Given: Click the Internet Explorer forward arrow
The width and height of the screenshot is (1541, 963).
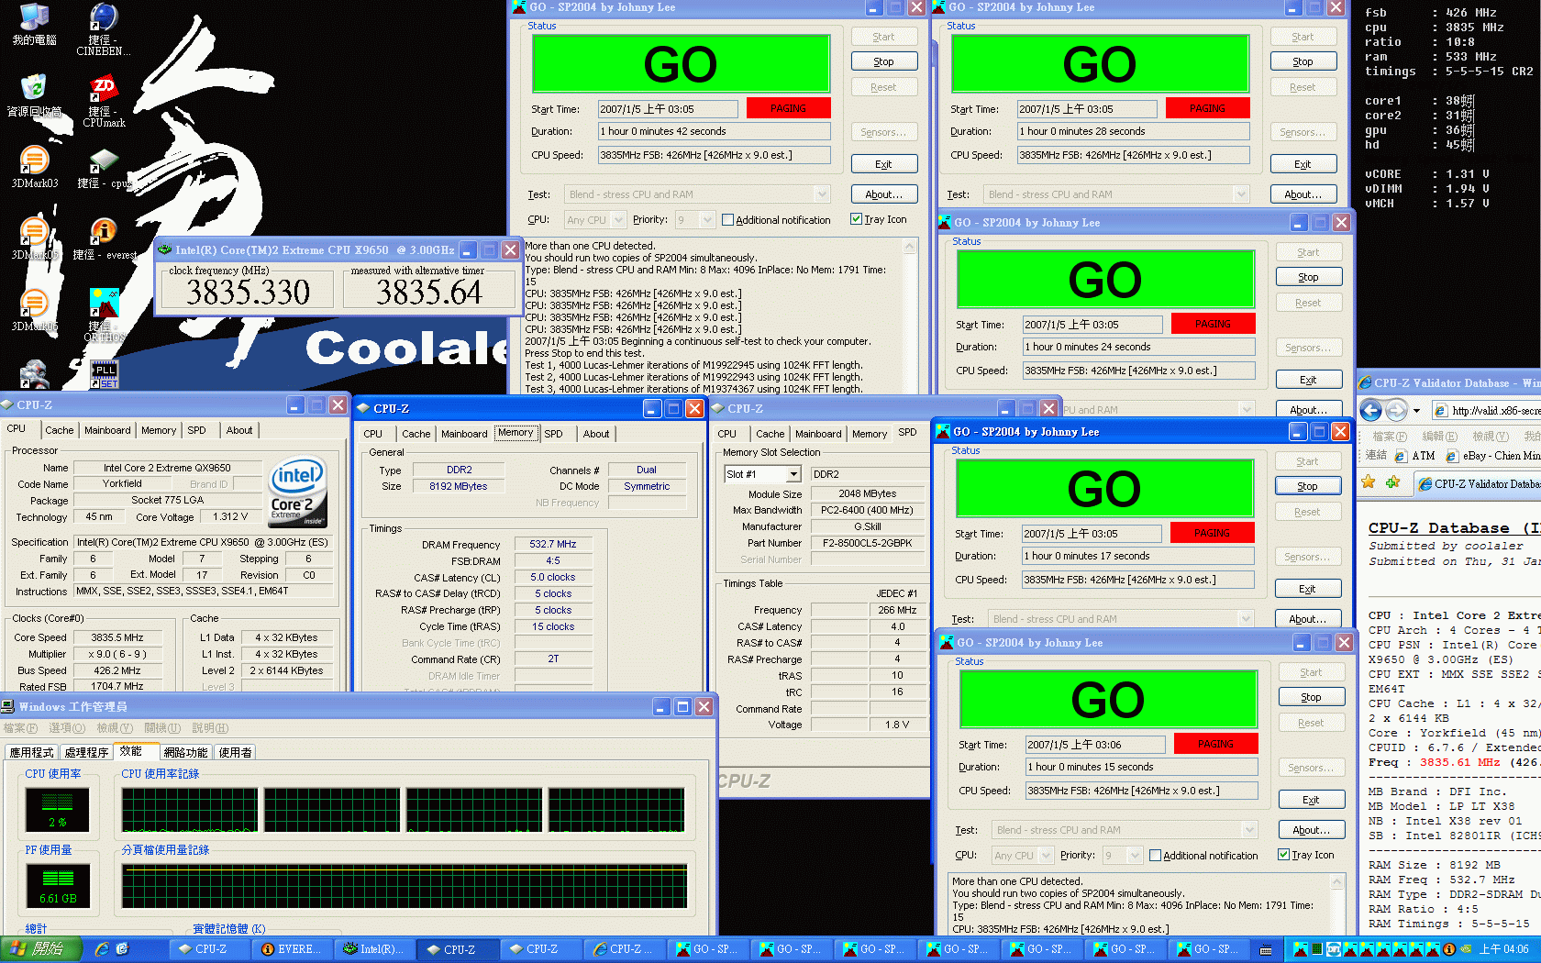Looking at the screenshot, I should (1396, 410).
